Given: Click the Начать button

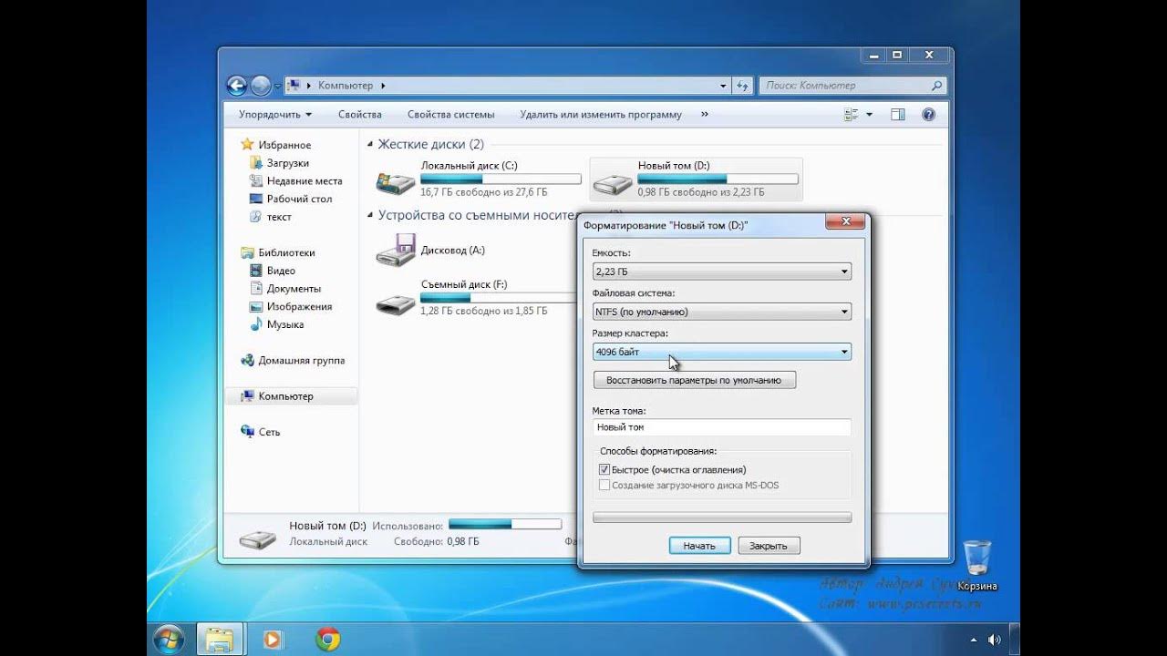Looking at the screenshot, I should (x=699, y=546).
